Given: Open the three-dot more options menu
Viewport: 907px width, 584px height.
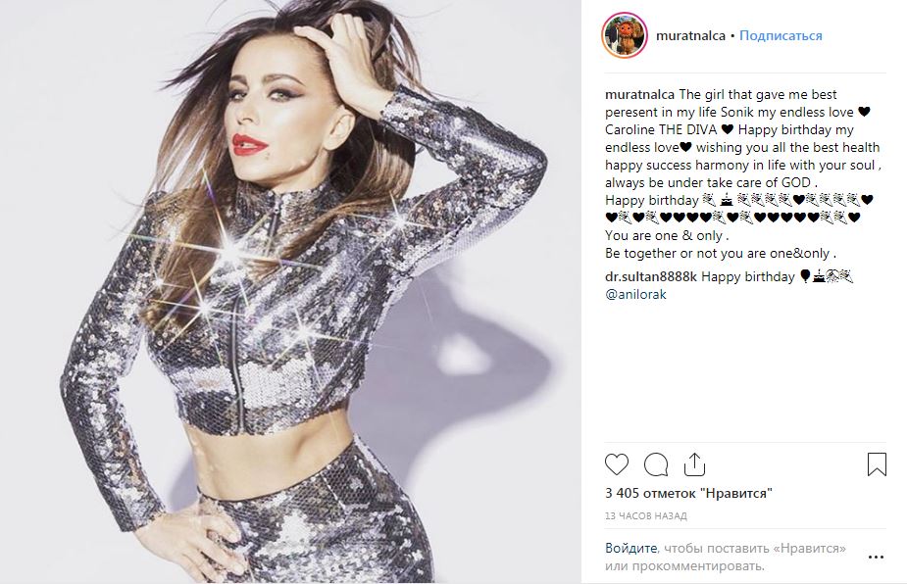Looking at the screenshot, I should coord(876,557).
